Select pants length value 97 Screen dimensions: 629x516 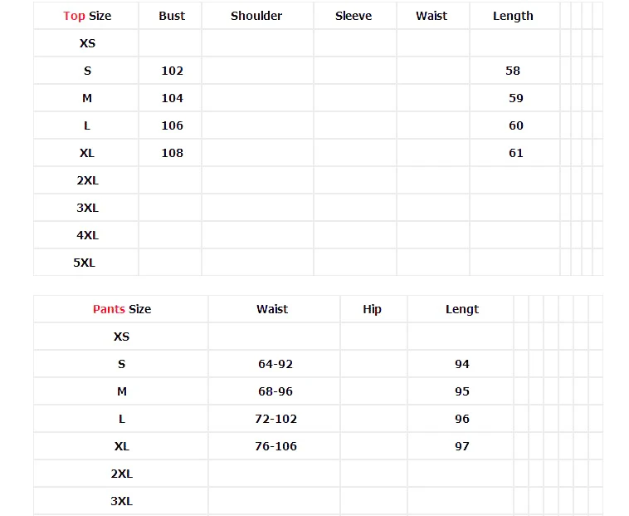pyautogui.click(x=462, y=446)
